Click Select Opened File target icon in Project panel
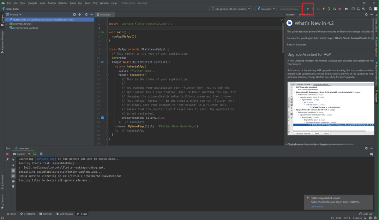 [75, 15]
